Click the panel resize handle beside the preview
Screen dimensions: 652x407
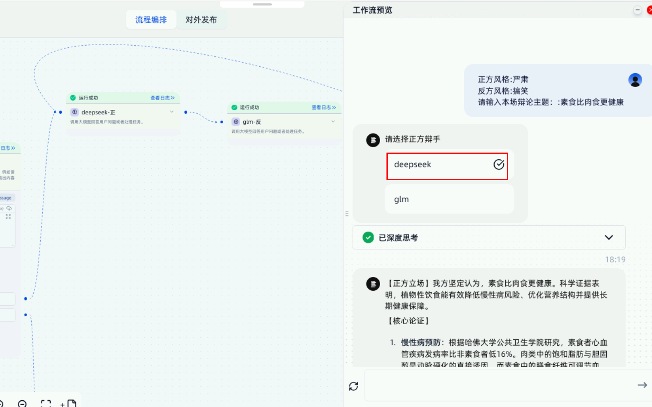347,214
